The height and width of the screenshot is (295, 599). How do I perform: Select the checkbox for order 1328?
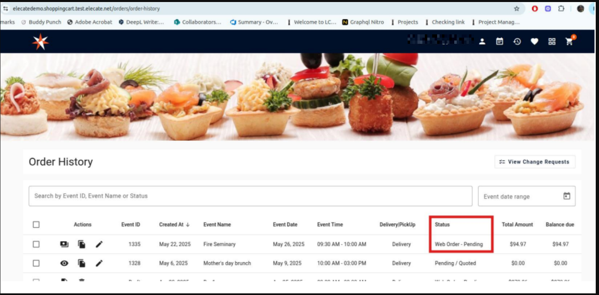(x=36, y=263)
